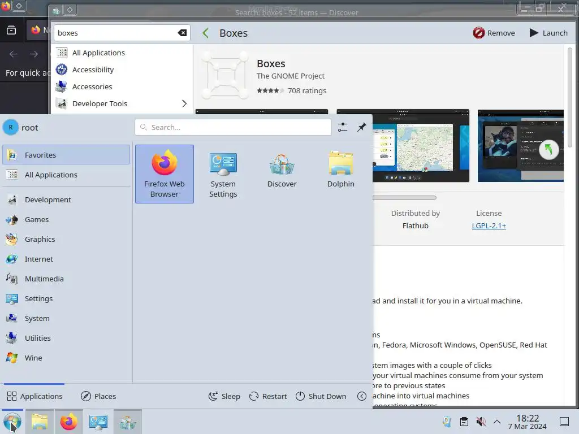Open the Graphics category
Viewport: 579px width, 434px height.
[x=66, y=239]
